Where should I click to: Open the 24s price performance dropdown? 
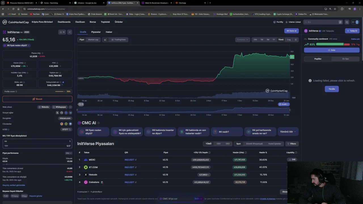click(69, 153)
